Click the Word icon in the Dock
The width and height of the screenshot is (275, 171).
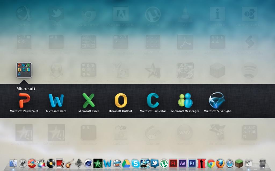(107, 164)
